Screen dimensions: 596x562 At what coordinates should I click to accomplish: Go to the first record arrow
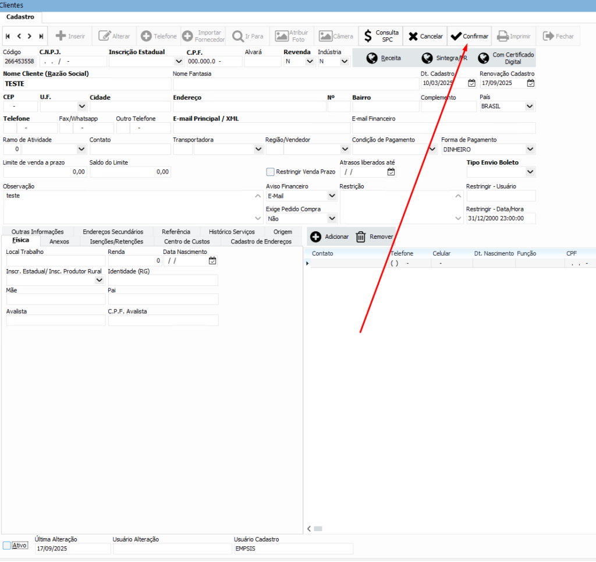click(x=8, y=36)
